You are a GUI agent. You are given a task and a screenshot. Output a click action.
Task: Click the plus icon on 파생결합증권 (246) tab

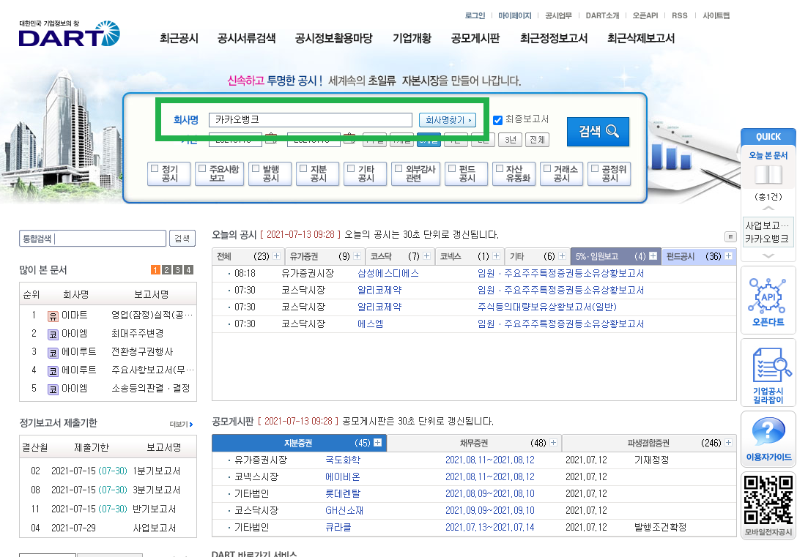(x=729, y=442)
